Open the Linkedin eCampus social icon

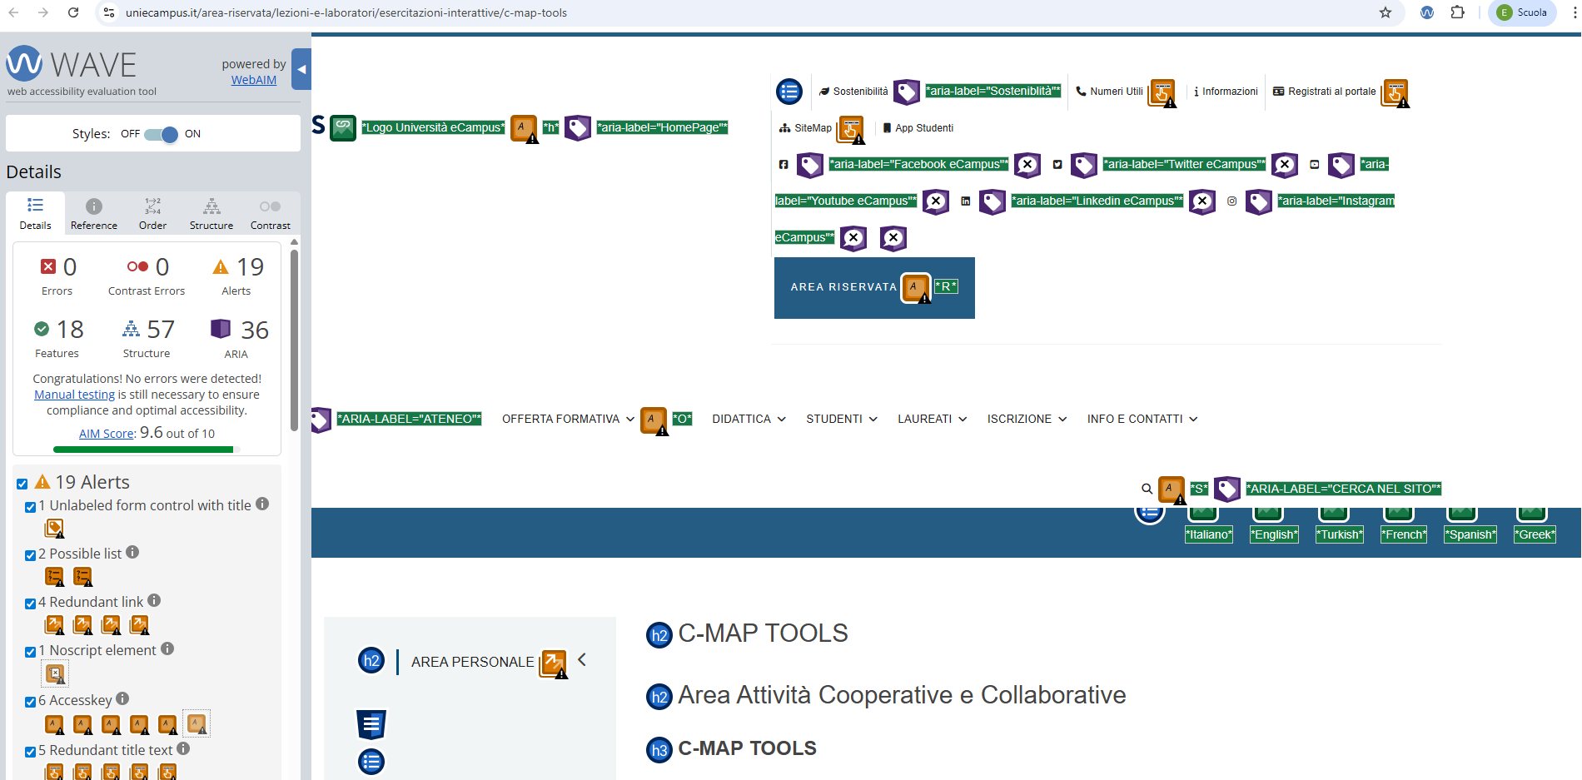[966, 201]
